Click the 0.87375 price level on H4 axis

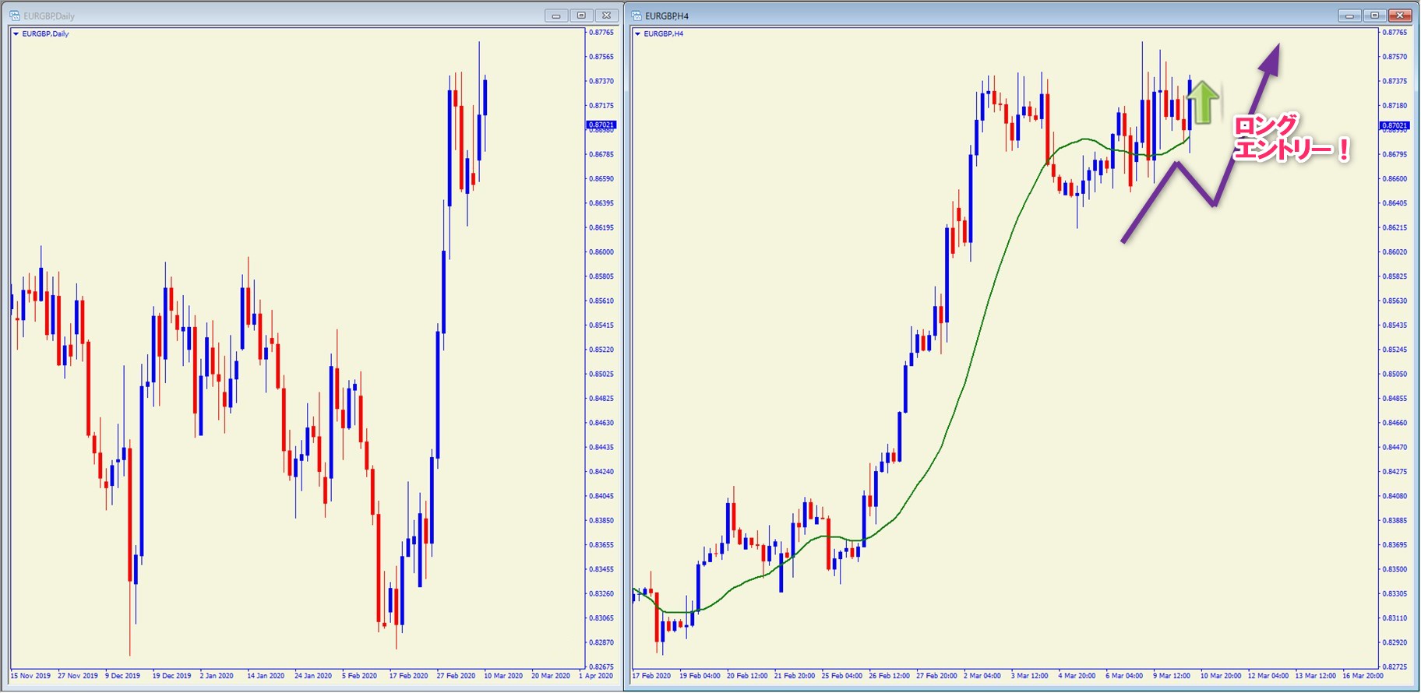1395,81
